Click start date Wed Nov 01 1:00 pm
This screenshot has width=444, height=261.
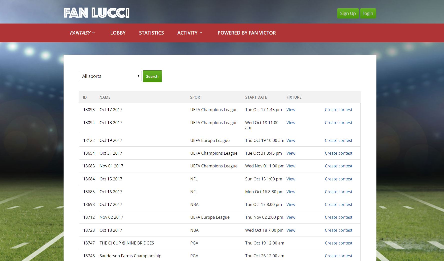(x=265, y=166)
